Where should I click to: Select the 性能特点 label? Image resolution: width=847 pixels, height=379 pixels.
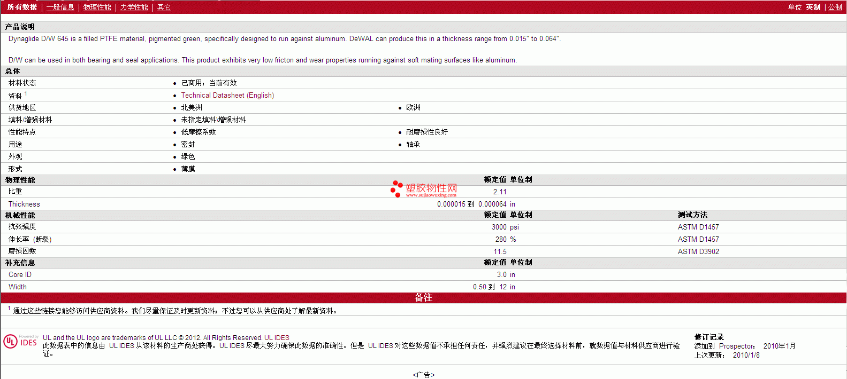click(x=22, y=132)
